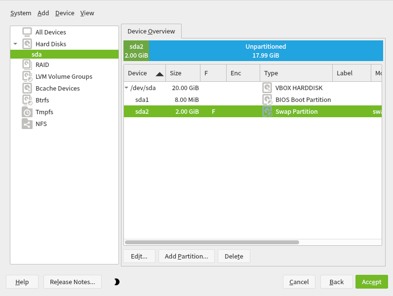Select the sda2 table row

point(253,111)
